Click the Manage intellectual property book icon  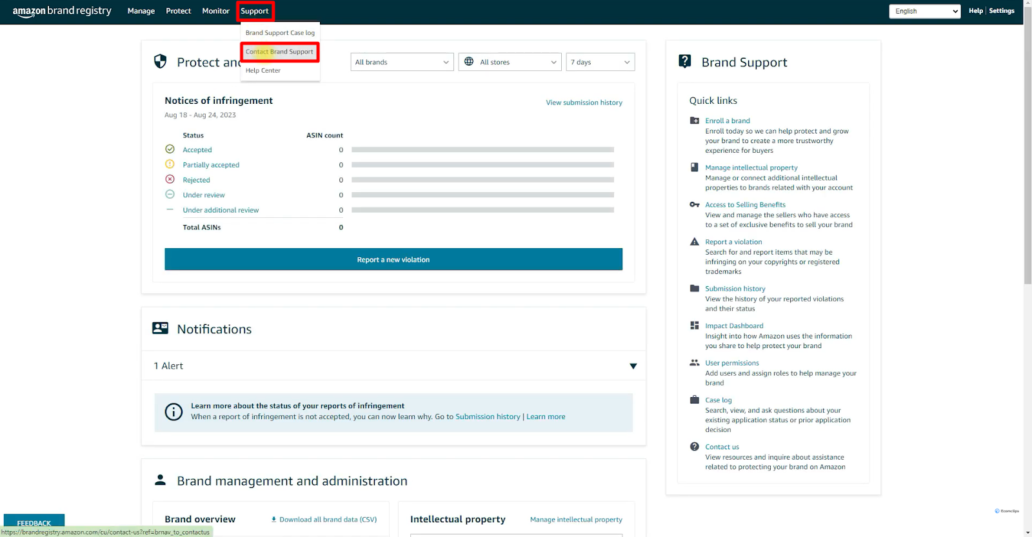695,167
